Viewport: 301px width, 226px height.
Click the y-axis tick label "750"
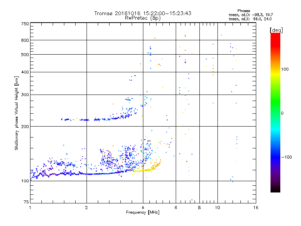coord(25,24)
